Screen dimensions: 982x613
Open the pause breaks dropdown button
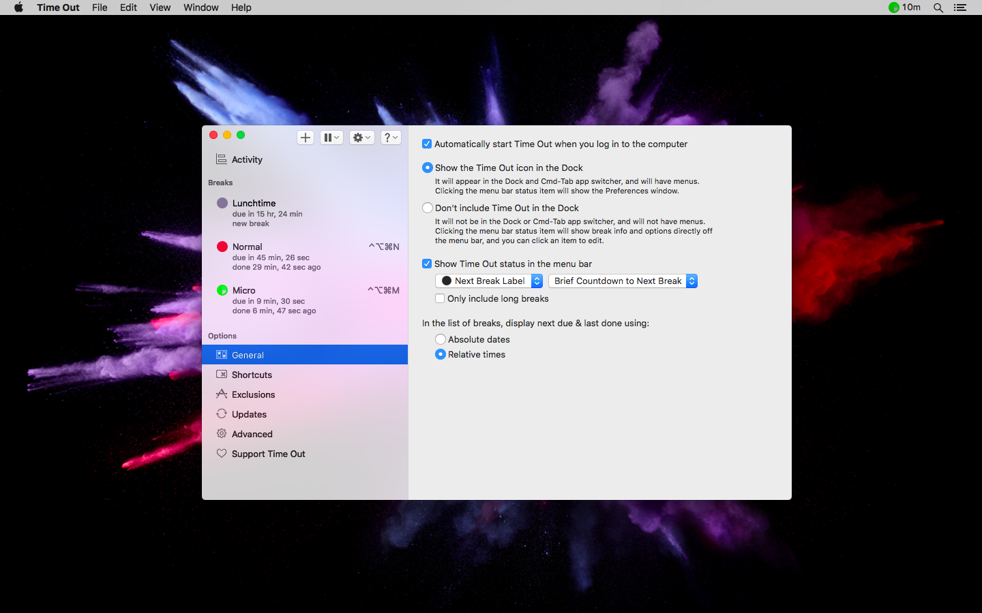331,138
